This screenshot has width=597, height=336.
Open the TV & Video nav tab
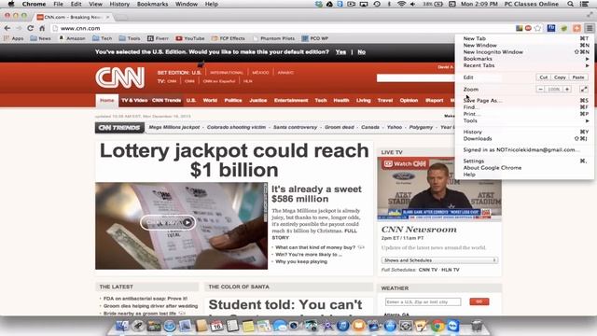click(x=134, y=101)
